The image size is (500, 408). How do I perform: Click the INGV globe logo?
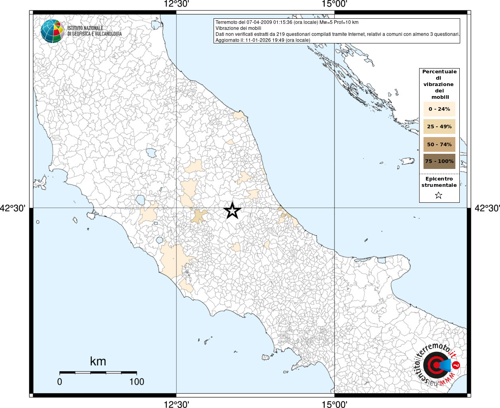click(x=52, y=31)
